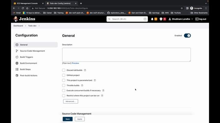This screenshot has height=123, width=220.
Task: Click the Preview link
Action: (x=75, y=63)
